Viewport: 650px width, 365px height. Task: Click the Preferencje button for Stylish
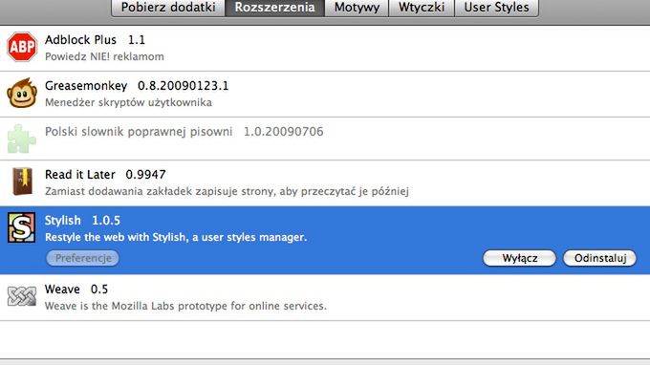click(83, 258)
